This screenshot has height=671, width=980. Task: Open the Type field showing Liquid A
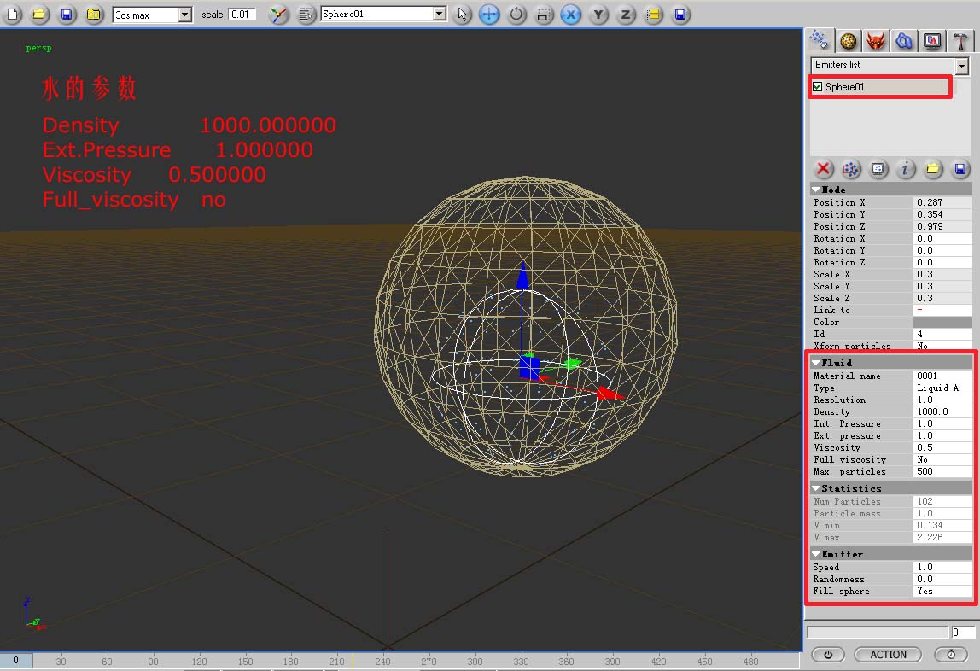pos(942,388)
